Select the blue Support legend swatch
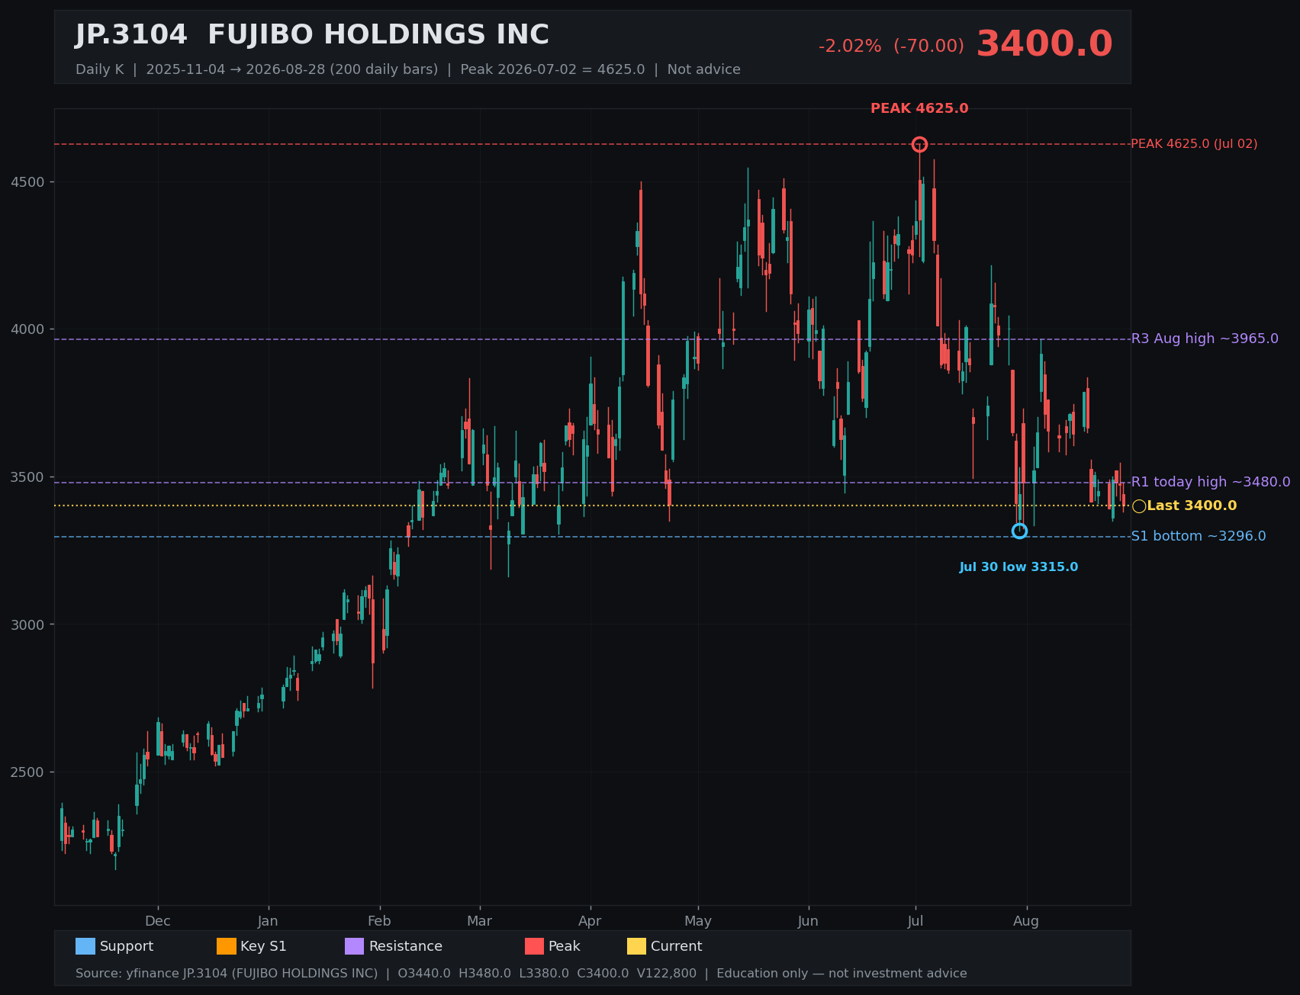 [x=85, y=946]
